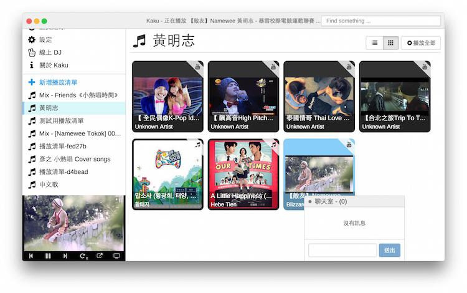Pause the currently playing video

pos(48,256)
